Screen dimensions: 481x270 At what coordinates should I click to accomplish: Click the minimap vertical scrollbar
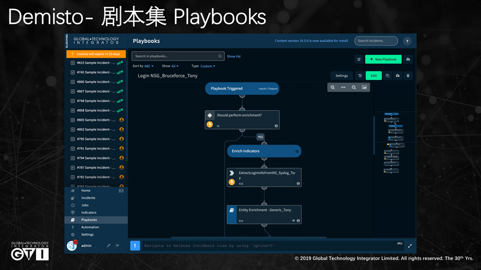374,136
